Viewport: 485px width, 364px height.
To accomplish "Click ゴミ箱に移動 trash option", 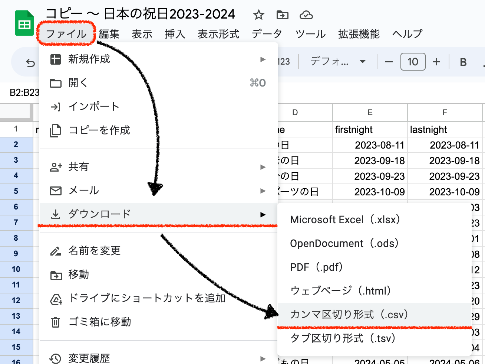I will point(100,322).
